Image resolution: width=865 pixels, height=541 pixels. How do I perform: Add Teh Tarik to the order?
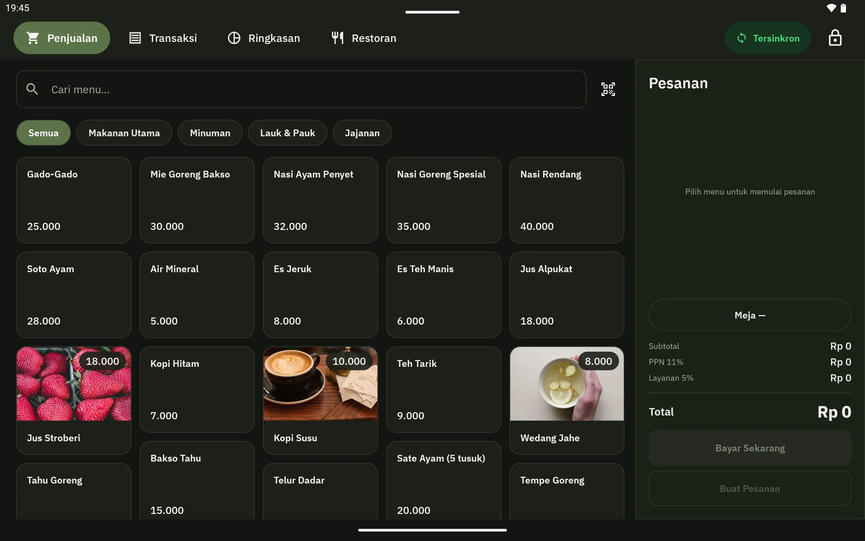(444, 389)
